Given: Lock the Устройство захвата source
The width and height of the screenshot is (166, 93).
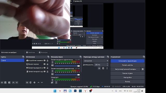Looking at the screenshot, I should point(47,60).
